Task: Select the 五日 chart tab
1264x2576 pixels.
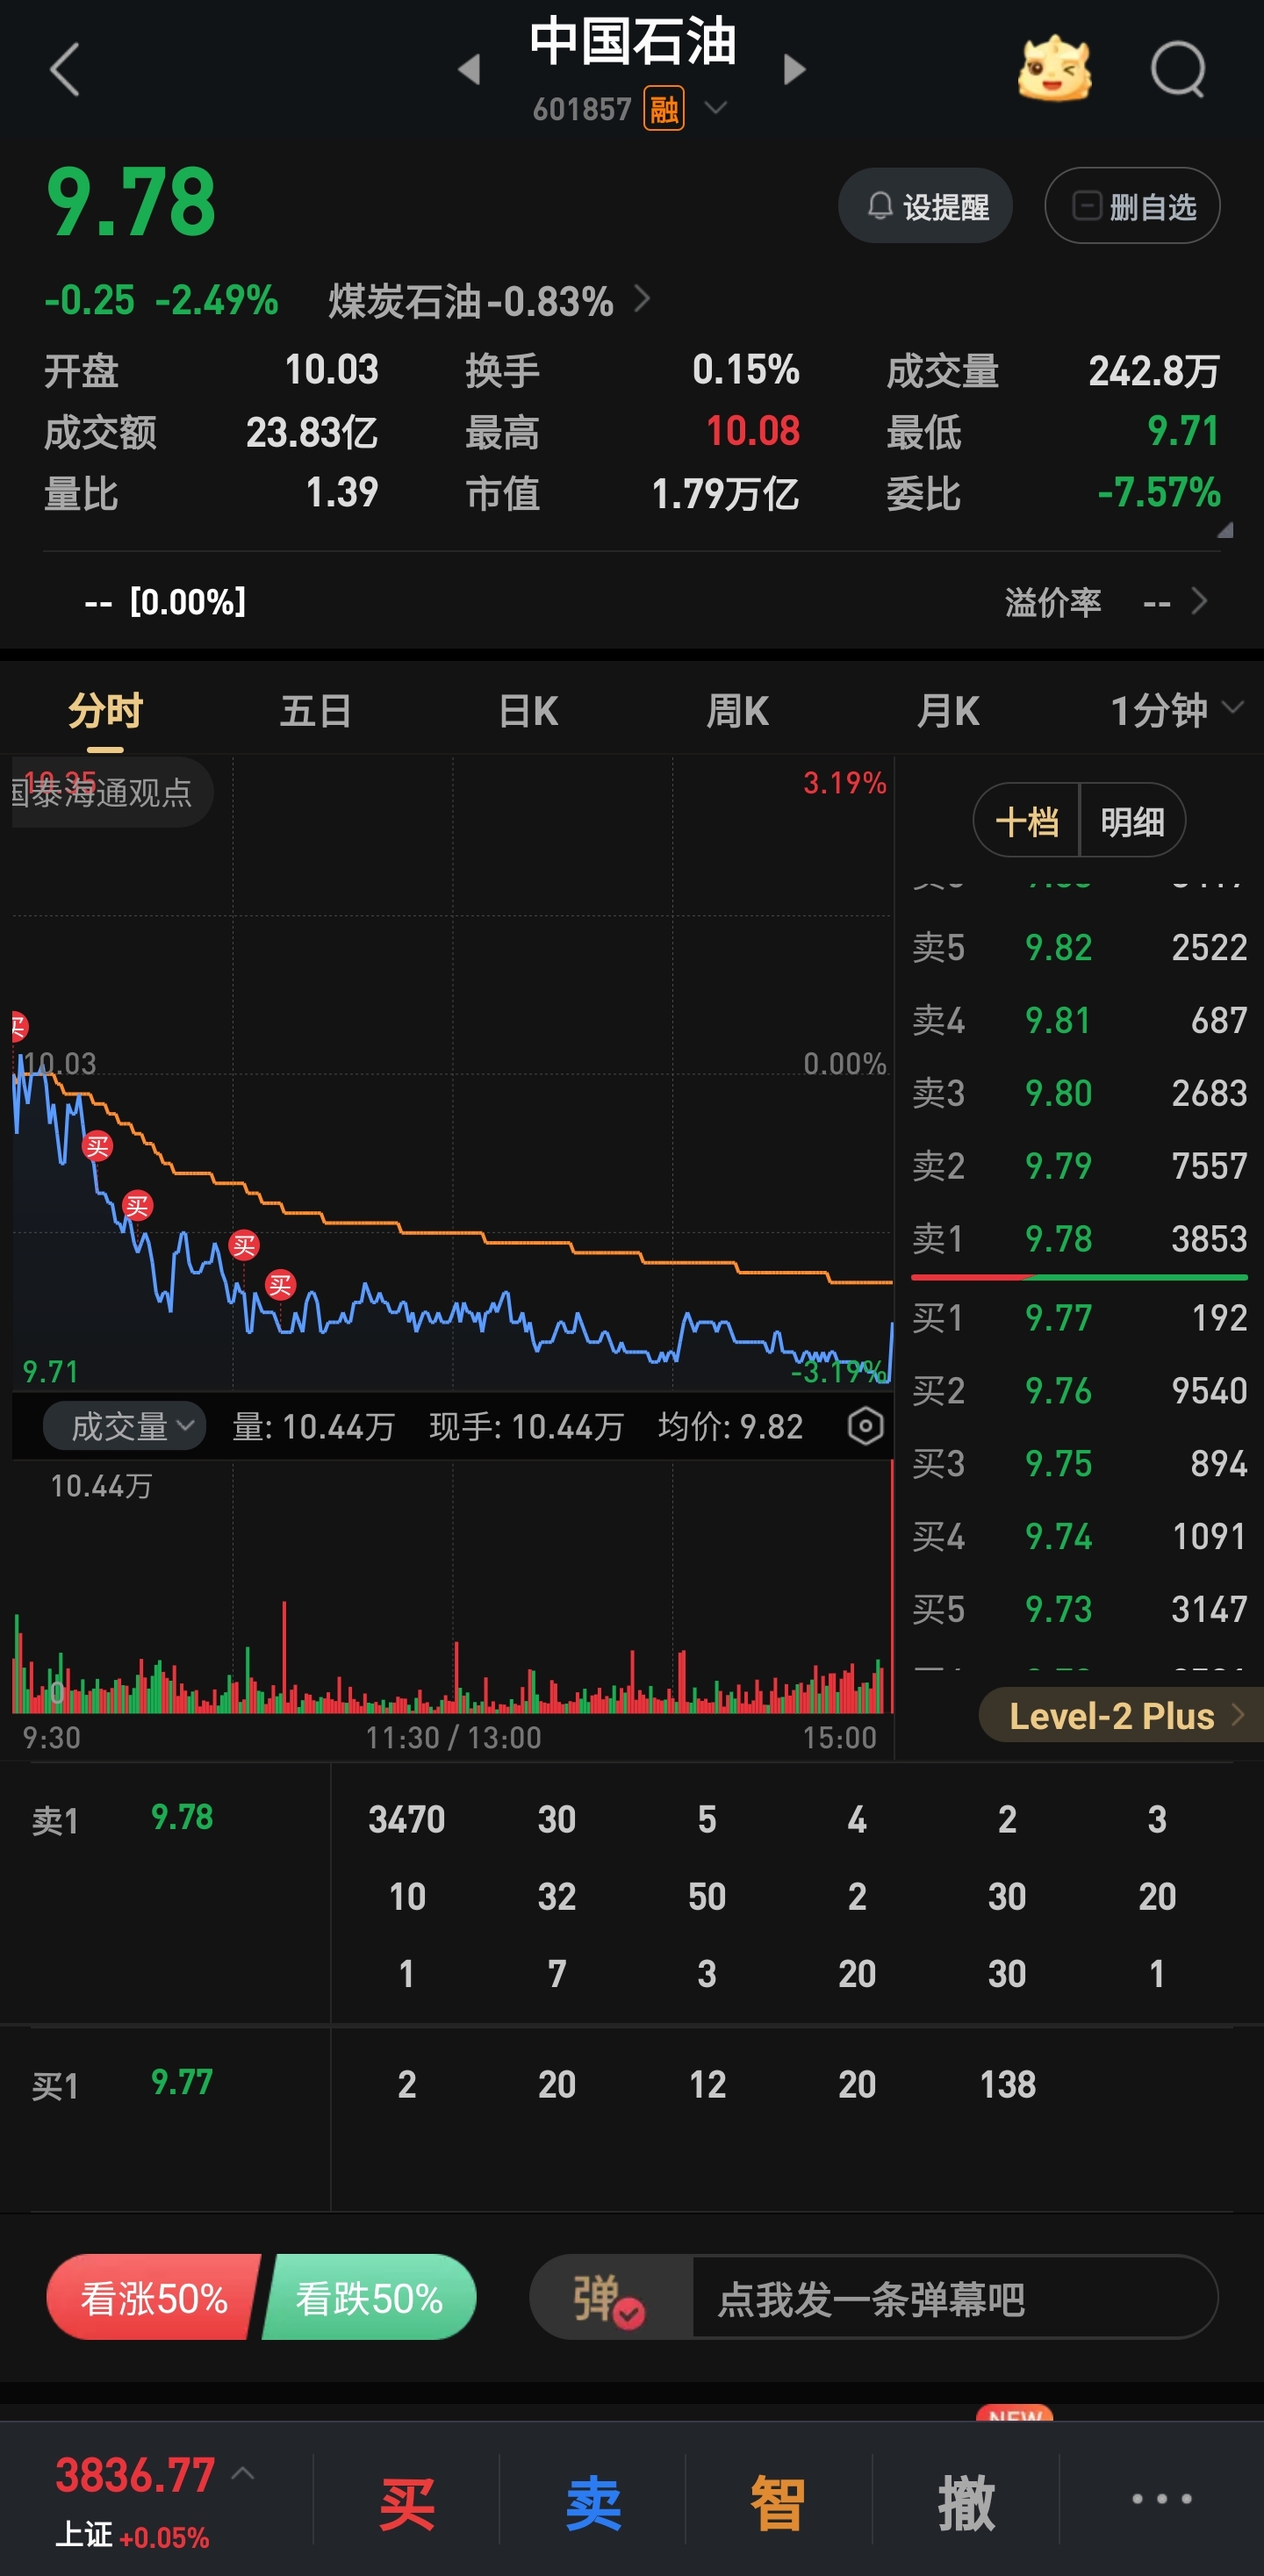Action: click(316, 711)
